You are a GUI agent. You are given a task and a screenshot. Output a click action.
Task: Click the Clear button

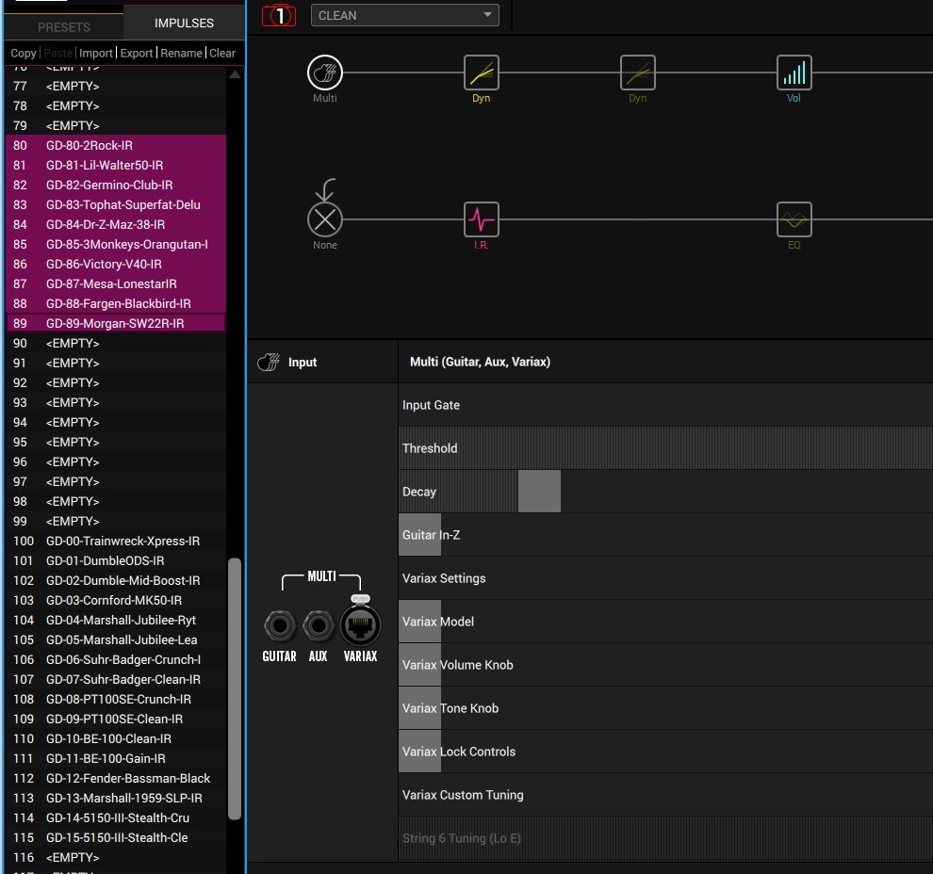point(222,53)
